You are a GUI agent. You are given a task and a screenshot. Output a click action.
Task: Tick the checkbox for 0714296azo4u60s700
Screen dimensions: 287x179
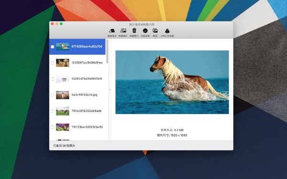pos(53,47)
